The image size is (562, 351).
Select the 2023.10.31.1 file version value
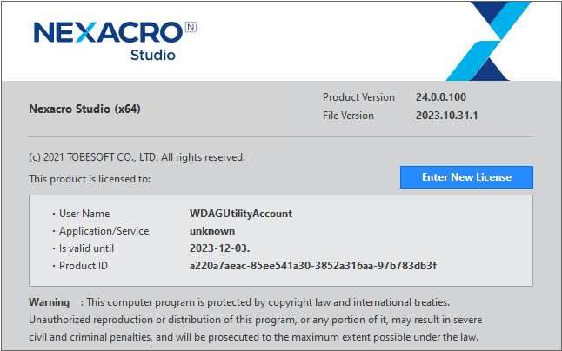(447, 116)
